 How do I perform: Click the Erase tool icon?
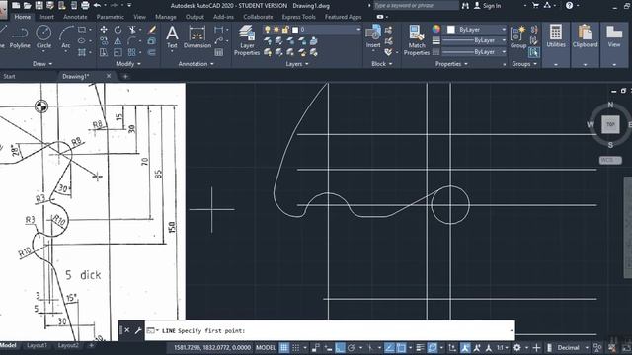[152, 30]
